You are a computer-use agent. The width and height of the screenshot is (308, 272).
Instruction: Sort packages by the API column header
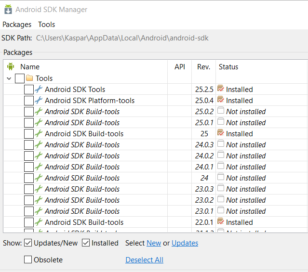click(180, 67)
